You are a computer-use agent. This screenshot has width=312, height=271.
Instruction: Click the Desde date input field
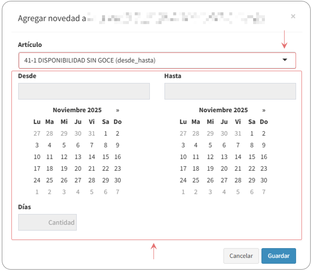(x=84, y=91)
